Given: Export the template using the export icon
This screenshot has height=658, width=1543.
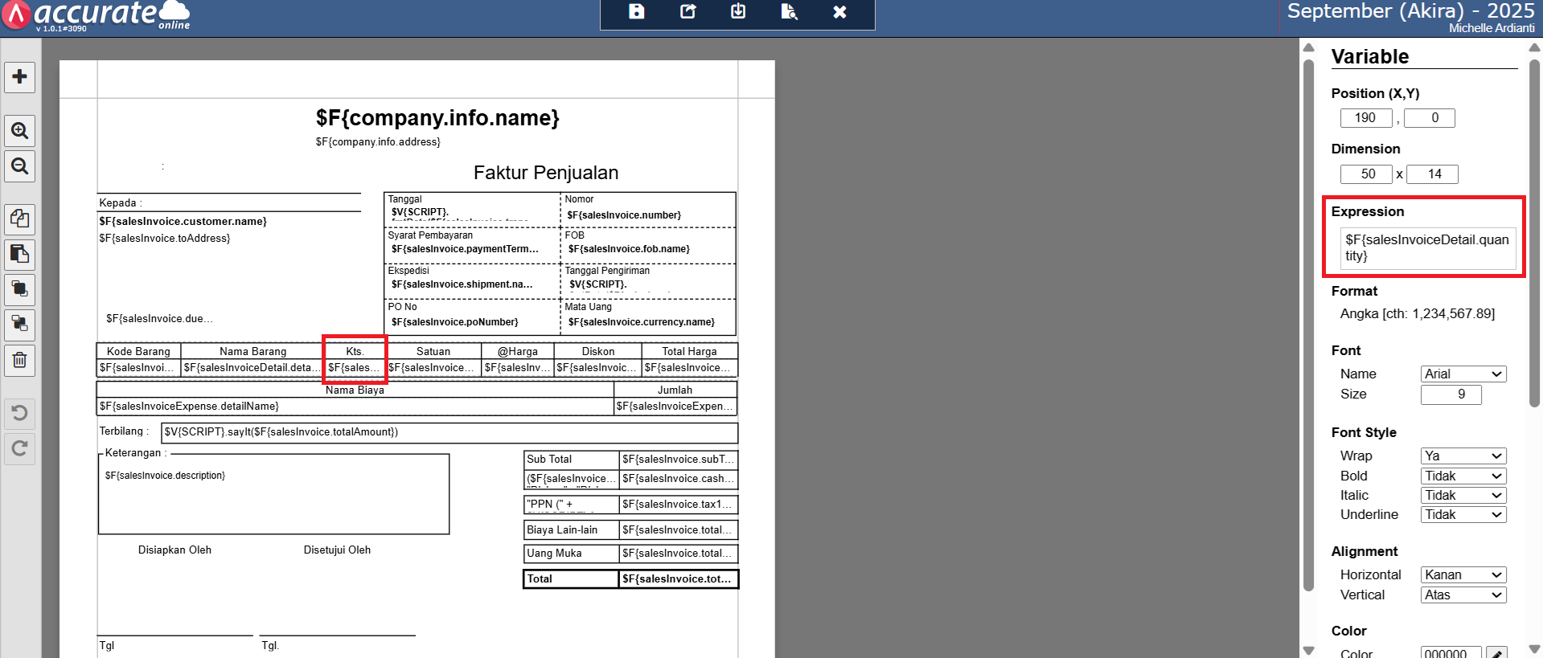Looking at the screenshot, I should (687, 12).
